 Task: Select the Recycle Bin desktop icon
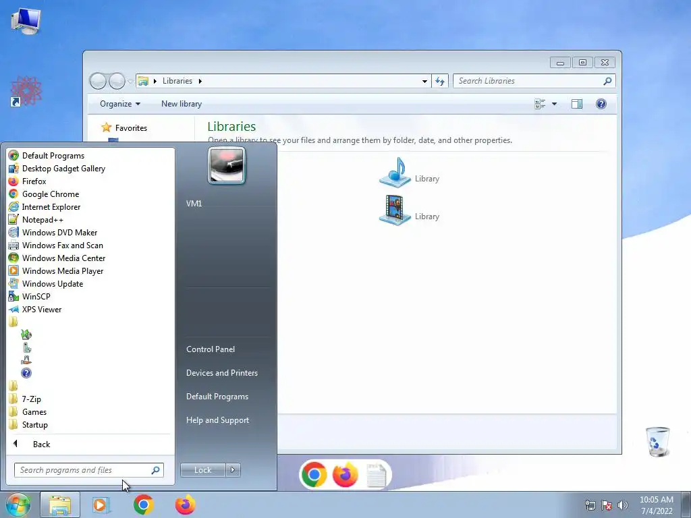coord(657,441)
